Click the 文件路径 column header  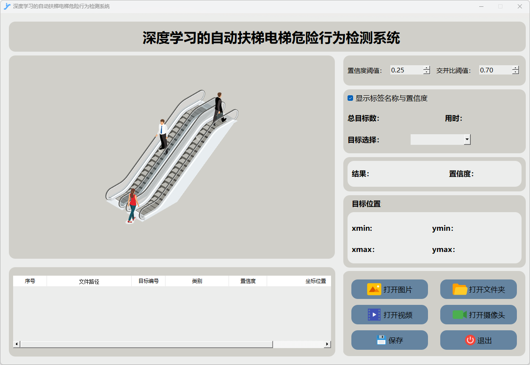[89, 281]
